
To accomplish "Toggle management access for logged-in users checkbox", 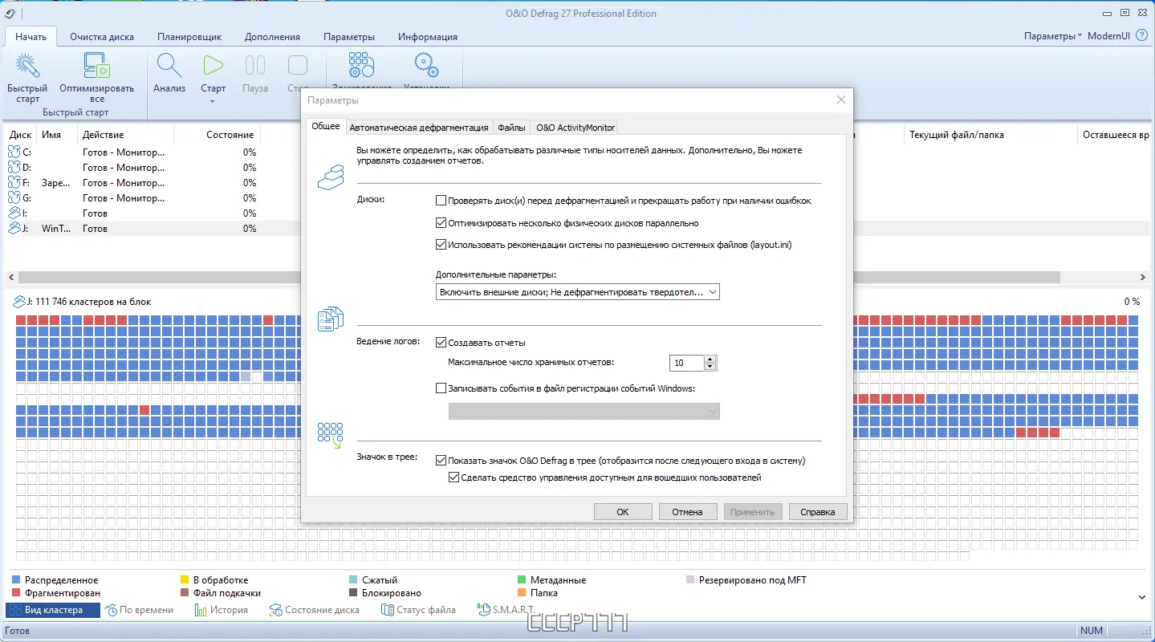I will (453, 477).
